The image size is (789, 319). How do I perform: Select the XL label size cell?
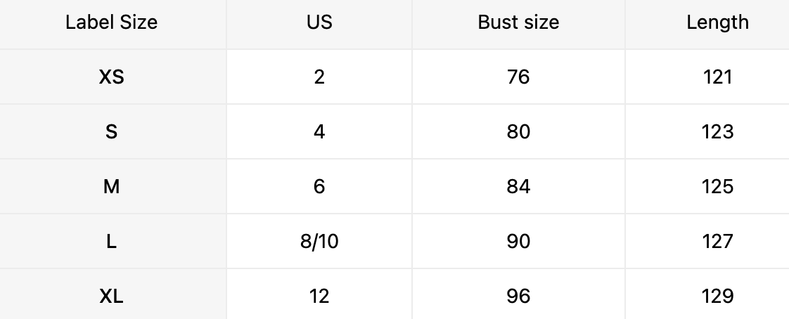(x=111, y=296)
